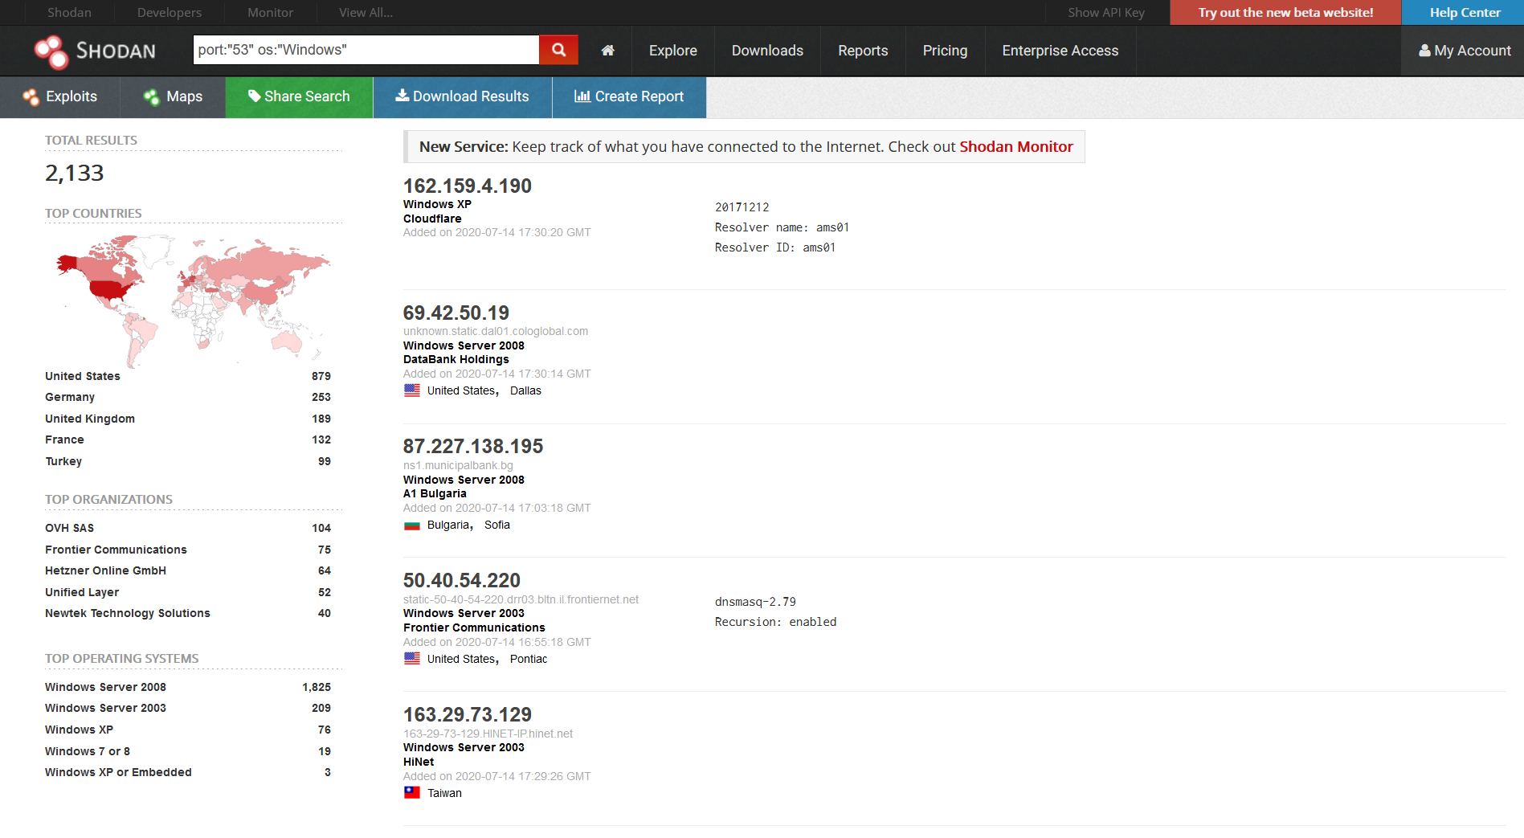Click the HiNet organization link
The image size is (1524, 838).
coord(419,762)
